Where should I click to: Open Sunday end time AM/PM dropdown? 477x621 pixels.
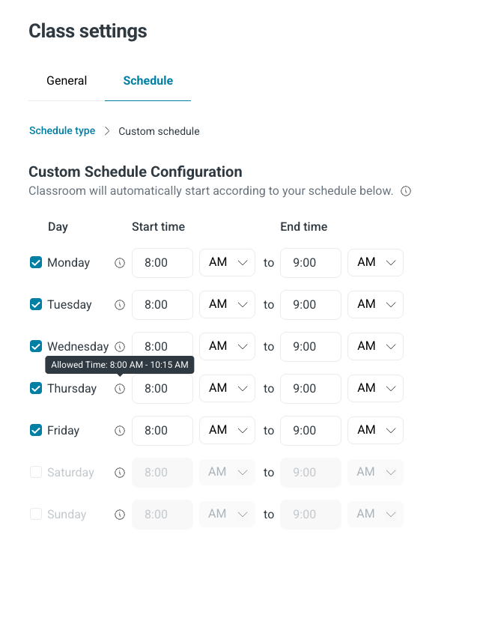[375, 515]
